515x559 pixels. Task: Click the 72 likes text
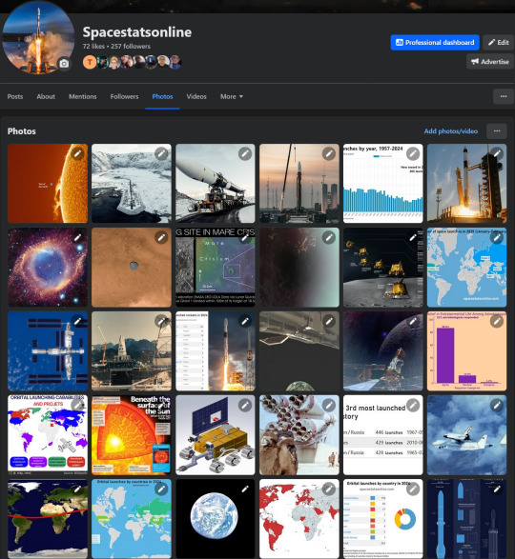click(x=93, y=47)
